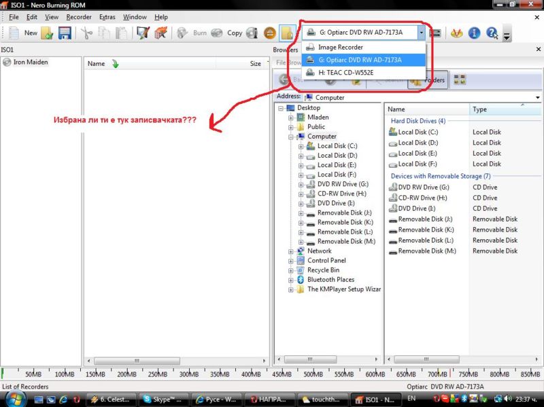Click the recorder selection icon beside dropdown
This screenshot has width=544, height=407.
point(435,33)
